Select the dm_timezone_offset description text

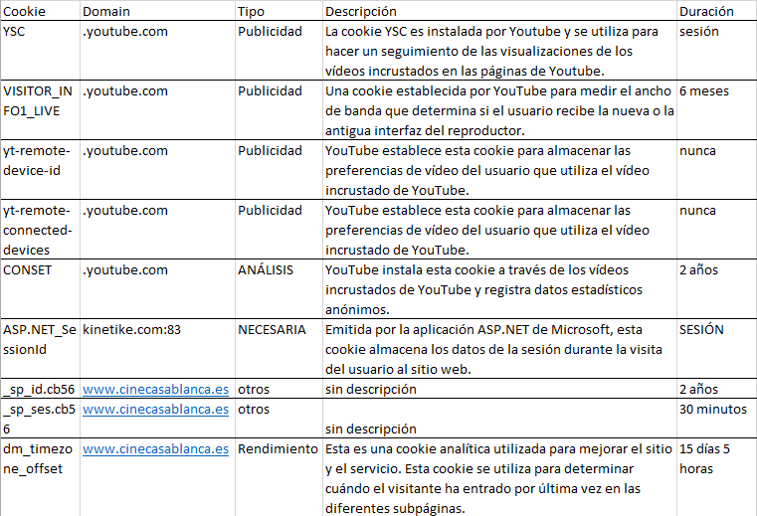[498, 478]
